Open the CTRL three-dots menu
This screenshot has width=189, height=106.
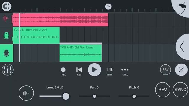pos(125,72)
